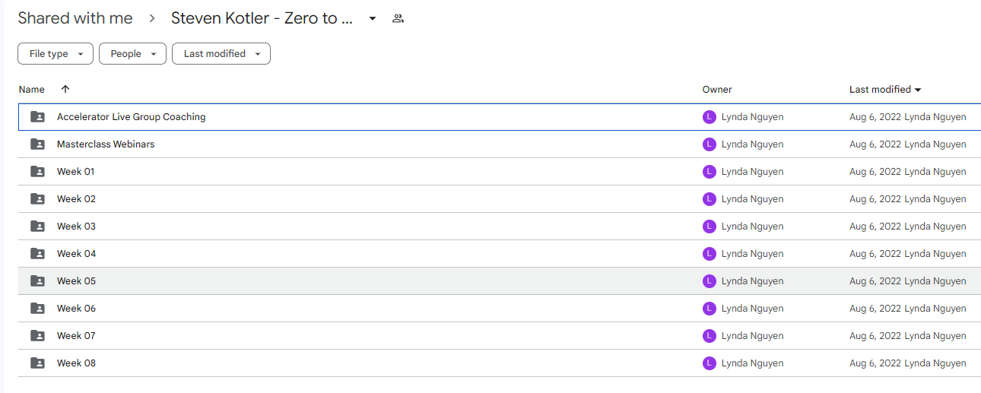Go back to Shared with me

coord(75,19)
